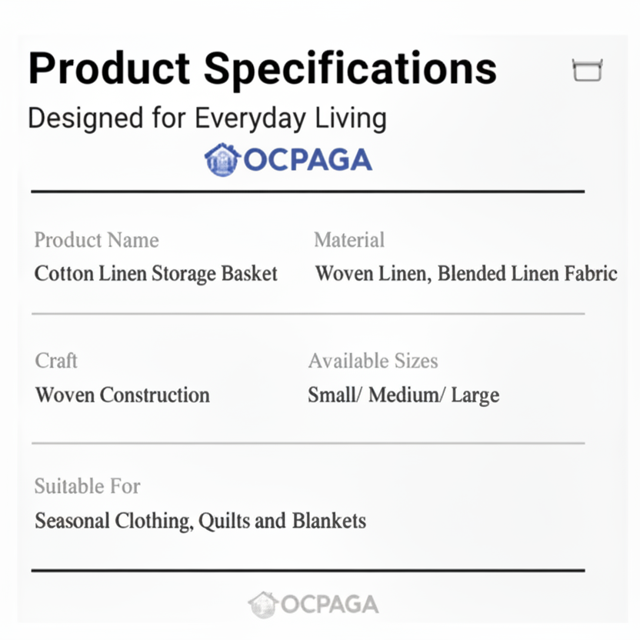Open the blue OCPAGA brand name link
This screenshot has height=640, width=640.
tap(308, 160)
